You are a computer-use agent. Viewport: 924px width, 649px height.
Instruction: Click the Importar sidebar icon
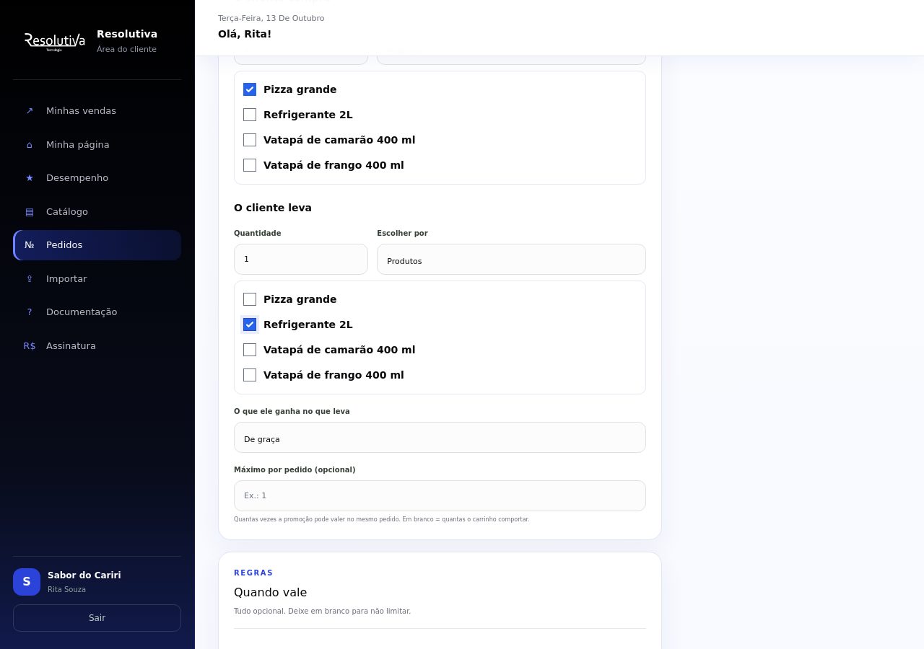click(30, 279)
